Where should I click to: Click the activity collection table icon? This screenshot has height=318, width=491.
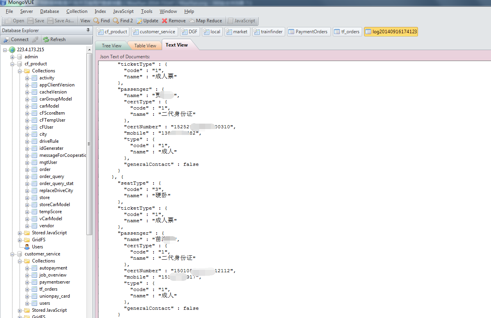tap(34, 78)
